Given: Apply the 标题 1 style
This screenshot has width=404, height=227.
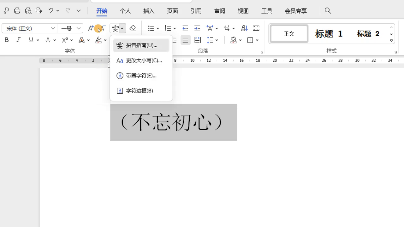Looking at the screenshot, I should (x=329, y=34).
